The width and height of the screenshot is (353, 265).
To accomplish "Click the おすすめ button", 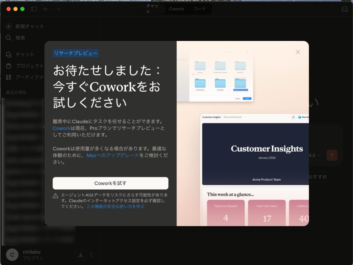I will tap(320, 177).
